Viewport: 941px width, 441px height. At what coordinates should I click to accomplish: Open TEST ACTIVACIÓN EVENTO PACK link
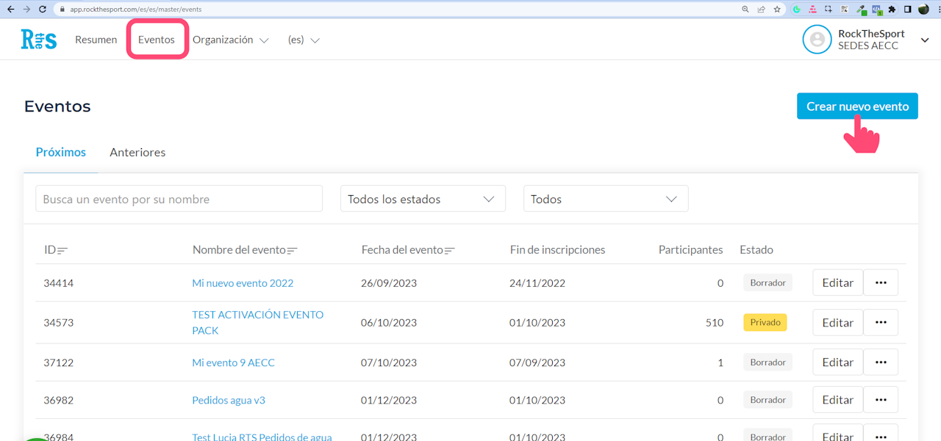coord(258,322)
